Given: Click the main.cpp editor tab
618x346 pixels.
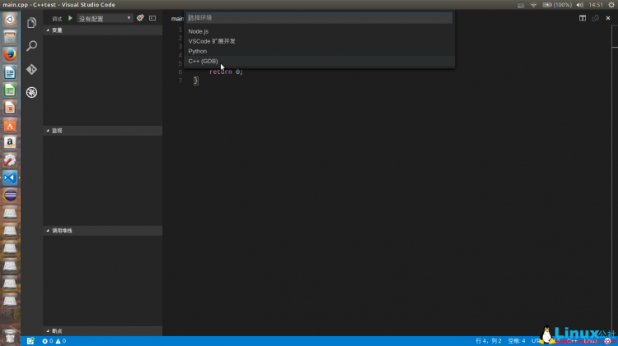Looking at the screenshot, I should pyautogui.click(x=177, y=18).
